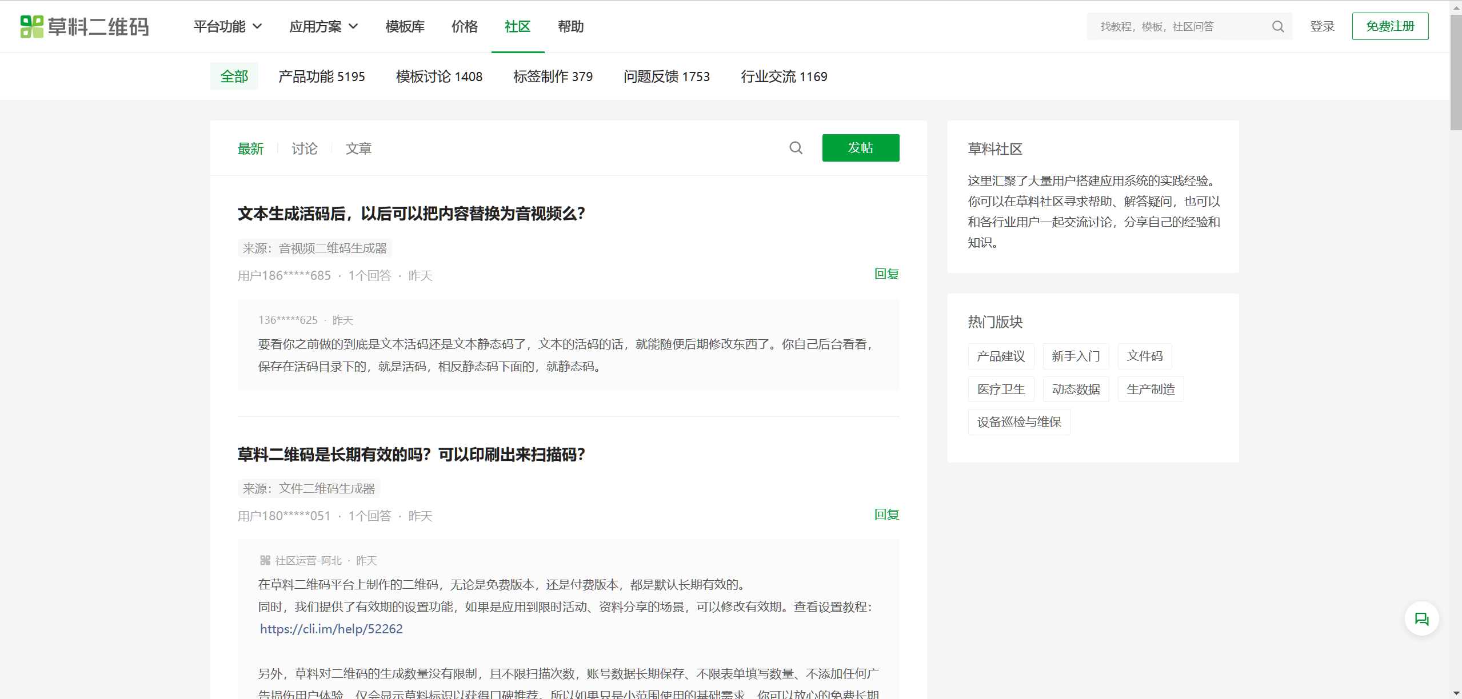Image resolution: width=1462 pixels, height=699 pixels.
Task: Switch to 问题反馈 1753 category
Action: pos(666,76)
